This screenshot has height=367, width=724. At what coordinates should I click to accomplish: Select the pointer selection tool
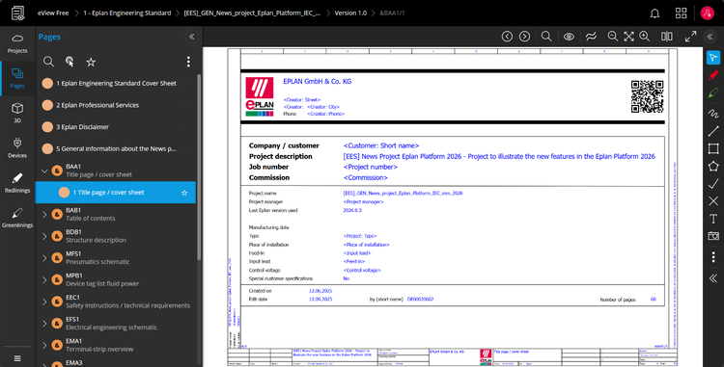pyautogui.click(x=713, y=58)
